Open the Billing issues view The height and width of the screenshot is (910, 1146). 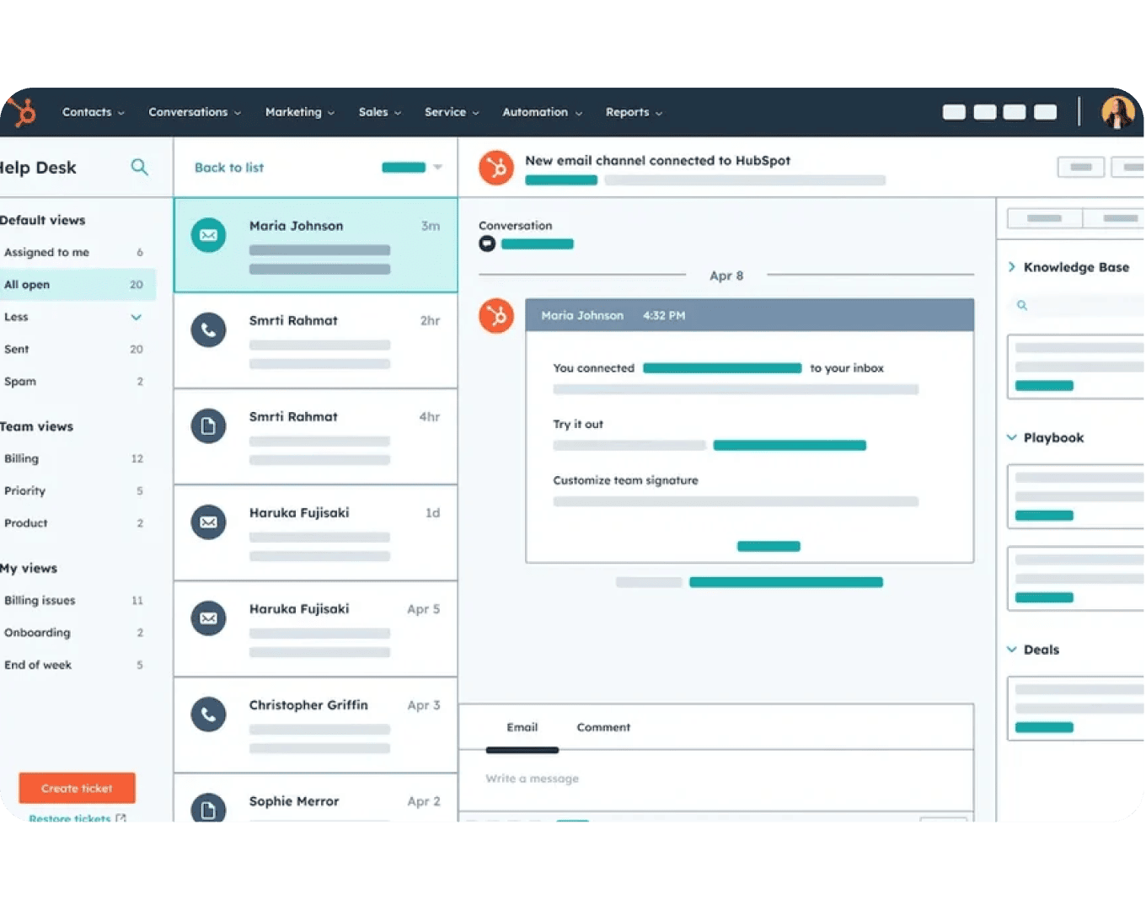pyautogui.click(x=78, y=601)
